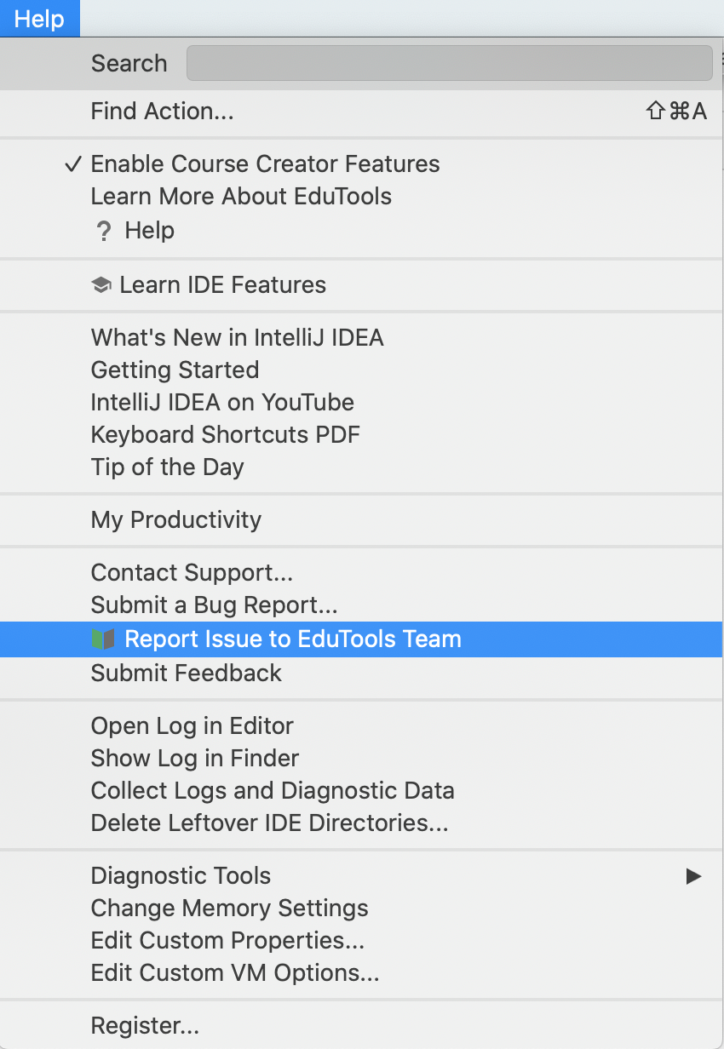
Task: Choose Edit Custom VM Options...
Action: tap(361, 972)
